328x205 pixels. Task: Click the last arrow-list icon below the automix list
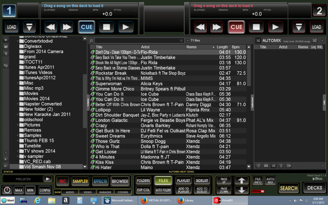(x=289, y=166)
